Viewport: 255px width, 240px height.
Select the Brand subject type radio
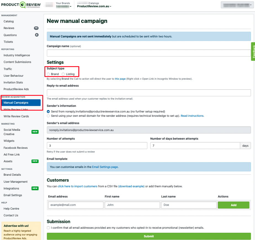tap(48, 74)
